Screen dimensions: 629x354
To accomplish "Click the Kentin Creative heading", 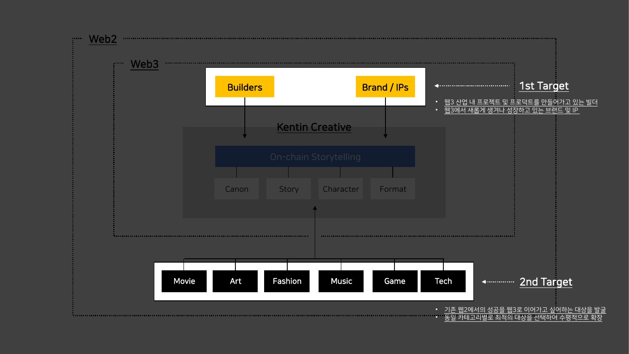I will [314, 127].
